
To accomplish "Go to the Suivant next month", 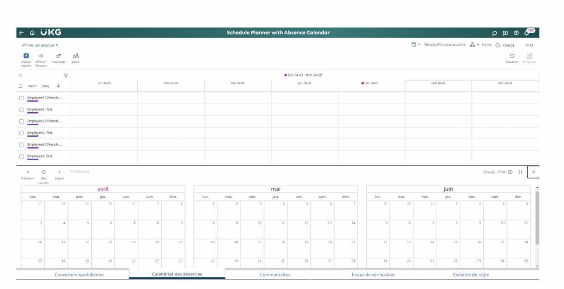I will 59,172.
